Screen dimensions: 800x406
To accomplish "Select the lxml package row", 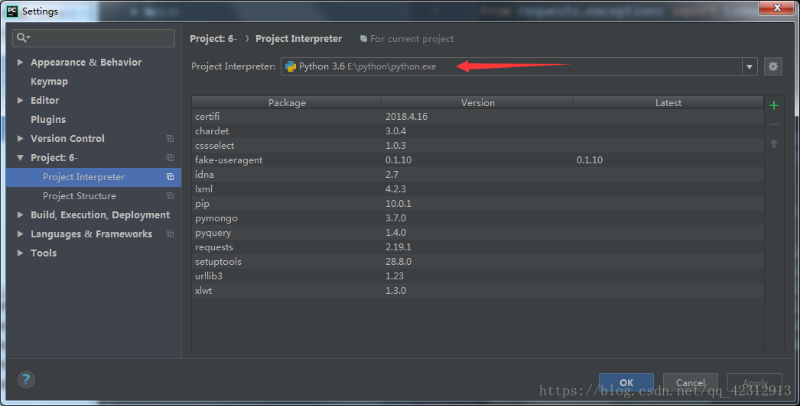I will (477, 189).
